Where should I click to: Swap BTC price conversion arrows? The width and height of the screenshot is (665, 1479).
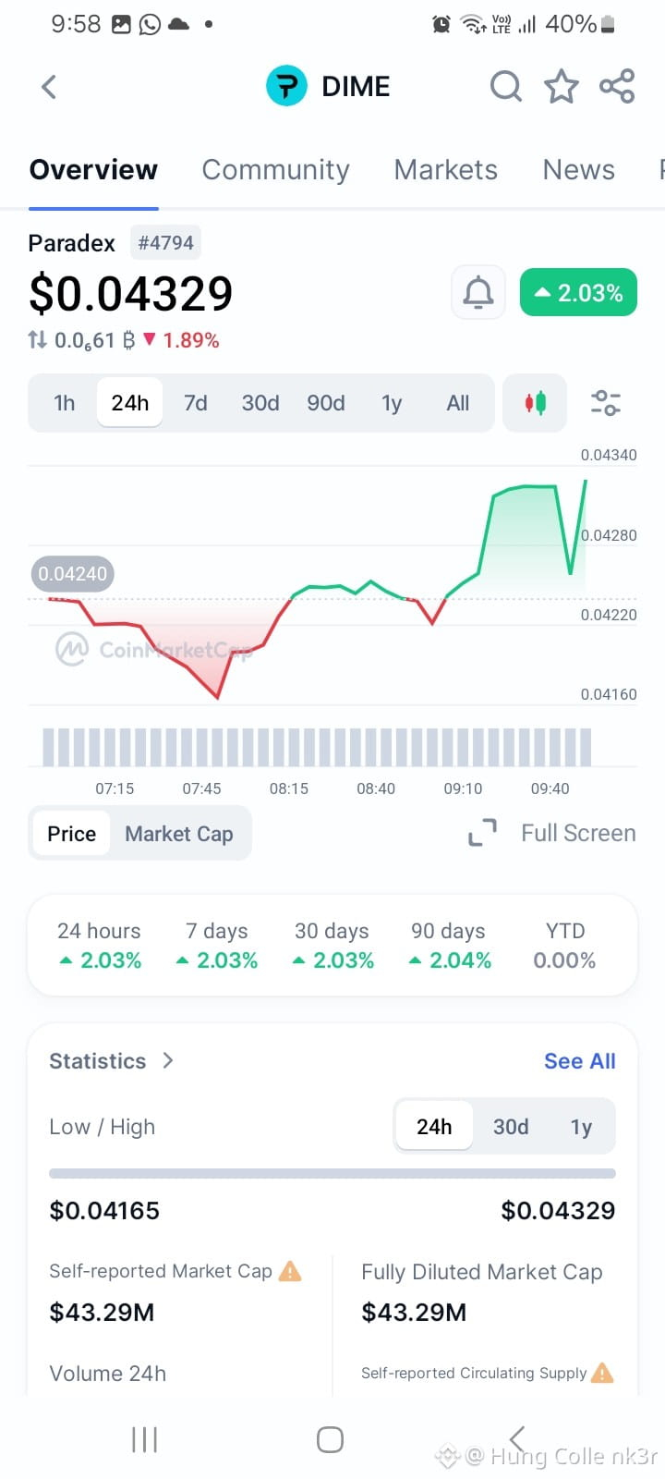point(37,340)
